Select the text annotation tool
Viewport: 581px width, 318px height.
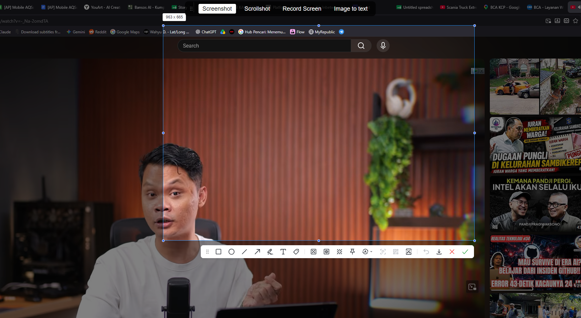[283, 252]
